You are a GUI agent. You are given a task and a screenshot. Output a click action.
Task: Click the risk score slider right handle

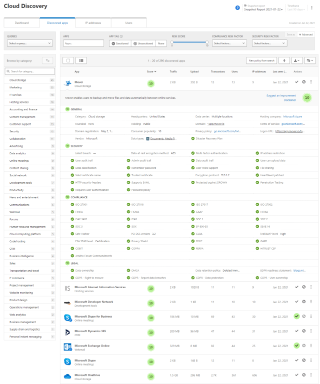[207, 42]
